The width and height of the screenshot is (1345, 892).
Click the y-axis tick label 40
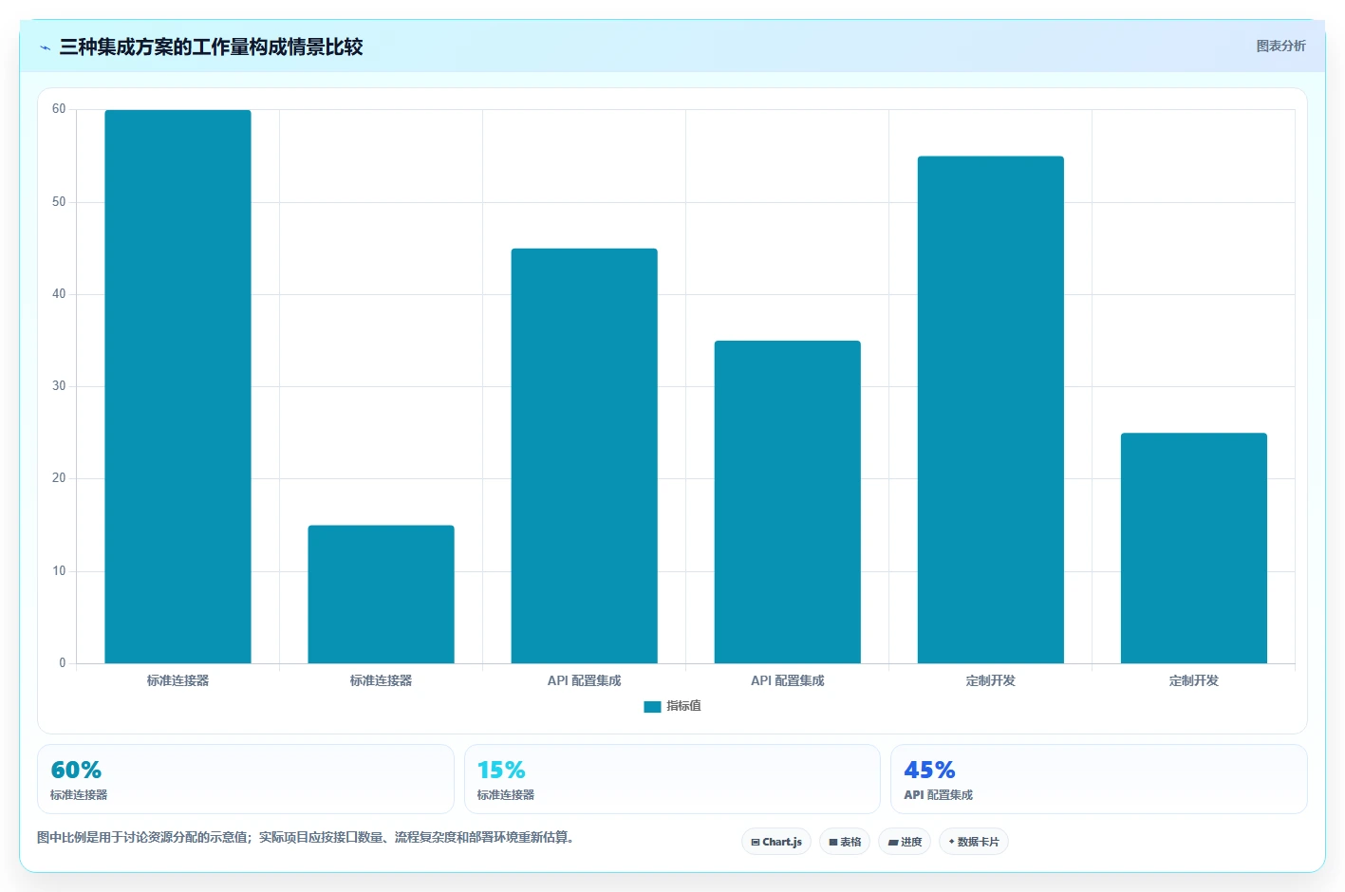(x=59, y=294)
